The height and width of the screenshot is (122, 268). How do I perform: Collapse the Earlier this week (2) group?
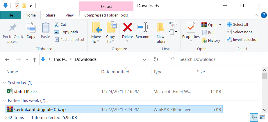(x=4, y=101)
